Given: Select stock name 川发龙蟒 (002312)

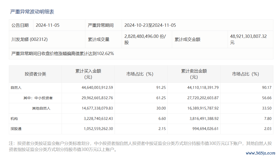Looking at the screenshot, I should (29, 39).
